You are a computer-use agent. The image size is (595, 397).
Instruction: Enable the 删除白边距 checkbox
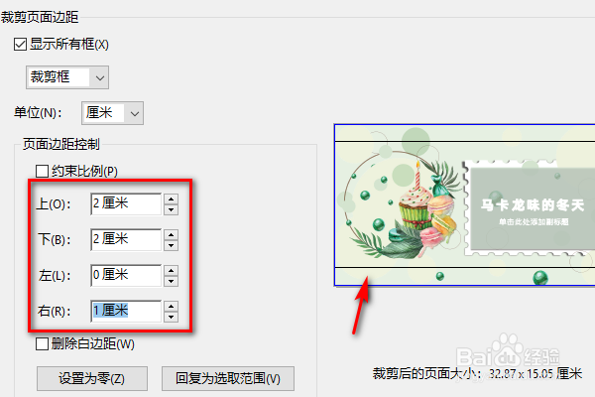[x=42, y=343]
